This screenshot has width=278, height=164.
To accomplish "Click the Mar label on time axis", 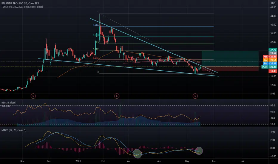I will 128,161.
